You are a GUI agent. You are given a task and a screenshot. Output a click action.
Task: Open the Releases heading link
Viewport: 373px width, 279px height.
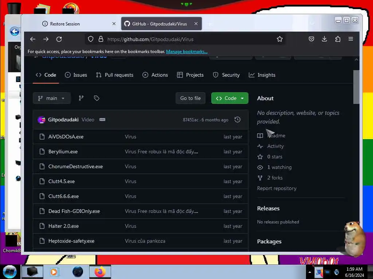tap(268, 208)
